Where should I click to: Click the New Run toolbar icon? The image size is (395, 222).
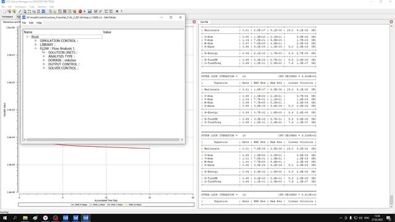point(4,11)
